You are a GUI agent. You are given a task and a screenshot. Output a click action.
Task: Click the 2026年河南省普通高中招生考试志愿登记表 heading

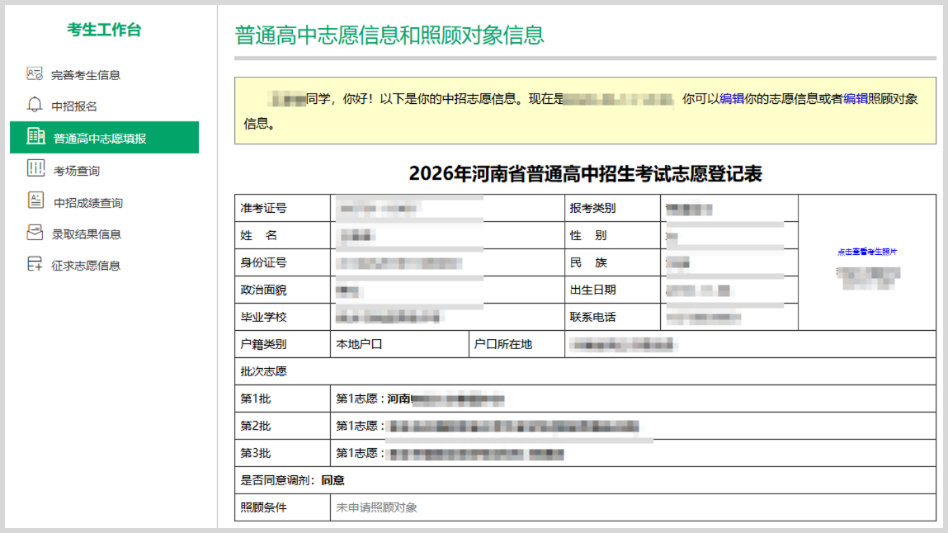pos(585,174)
